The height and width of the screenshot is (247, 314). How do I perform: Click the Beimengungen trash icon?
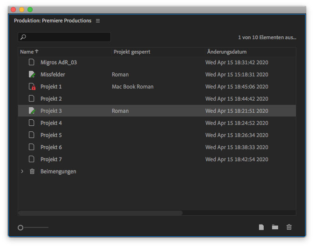coord(32,172)
